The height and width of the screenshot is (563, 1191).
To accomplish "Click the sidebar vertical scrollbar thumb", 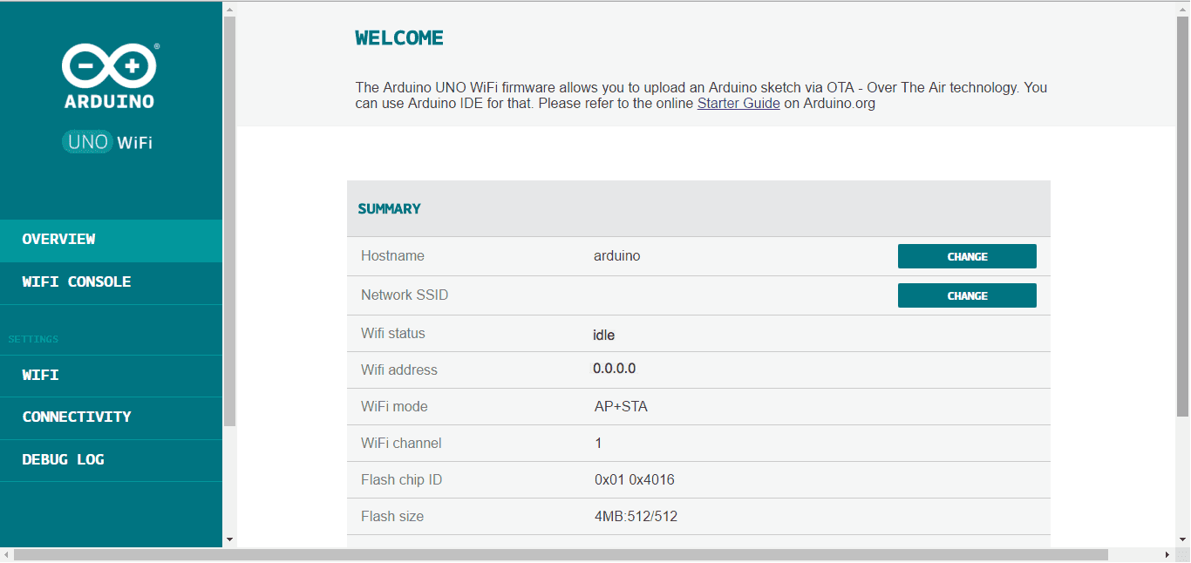I will [x=230, y=218].
